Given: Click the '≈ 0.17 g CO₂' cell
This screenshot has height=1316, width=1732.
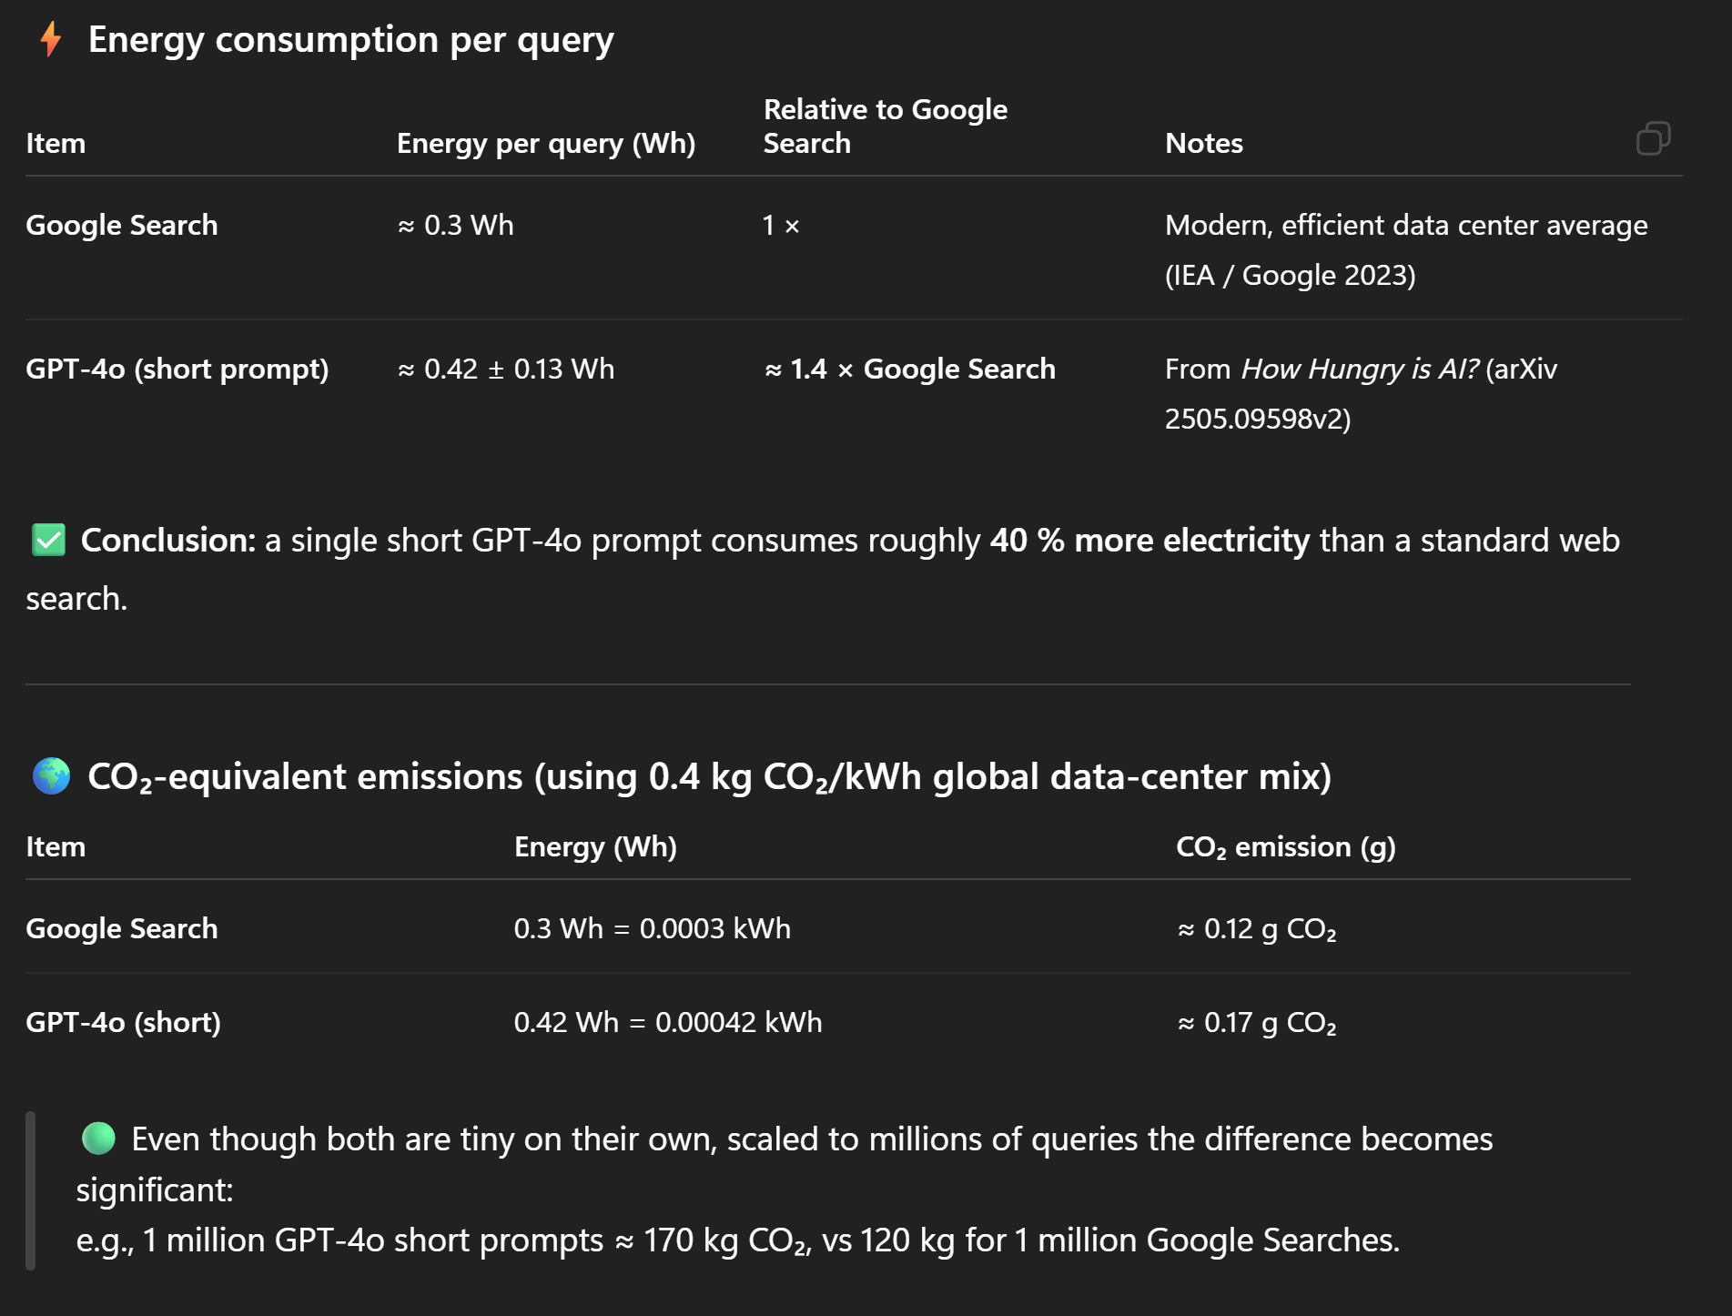Looking at the screenshot, I should pos(1256,1022).
